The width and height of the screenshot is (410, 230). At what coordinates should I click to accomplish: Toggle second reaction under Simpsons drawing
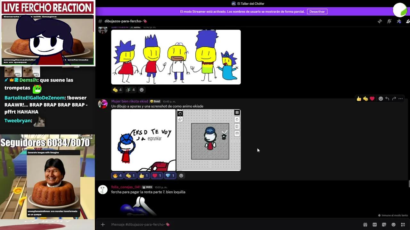(x=130, y=90)
